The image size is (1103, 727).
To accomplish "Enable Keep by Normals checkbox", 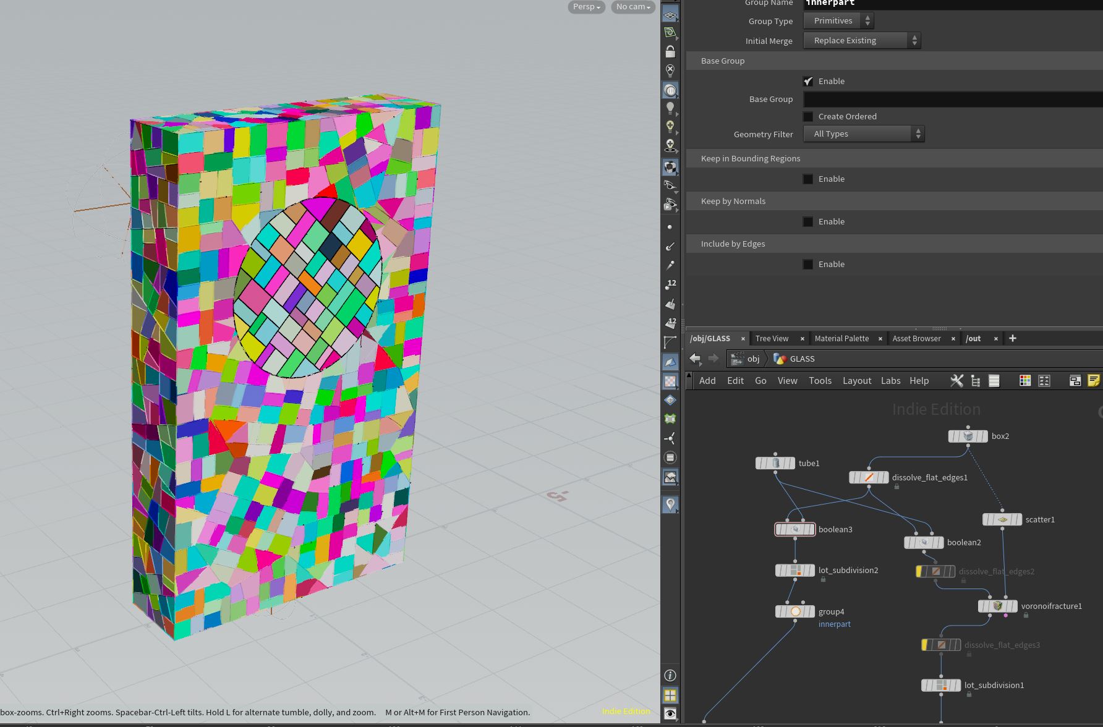I will click(x=808, y=221).
